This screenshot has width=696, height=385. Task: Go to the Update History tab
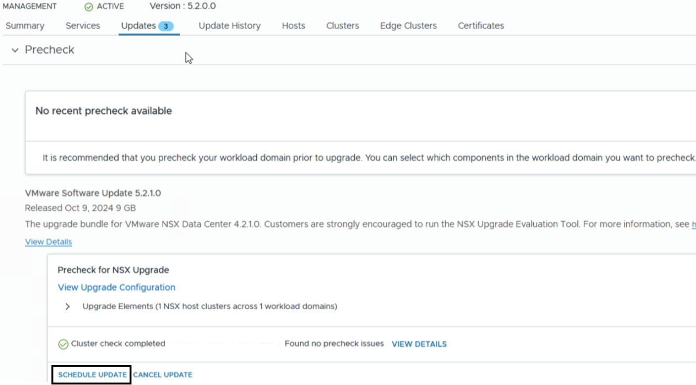[230, 26]
